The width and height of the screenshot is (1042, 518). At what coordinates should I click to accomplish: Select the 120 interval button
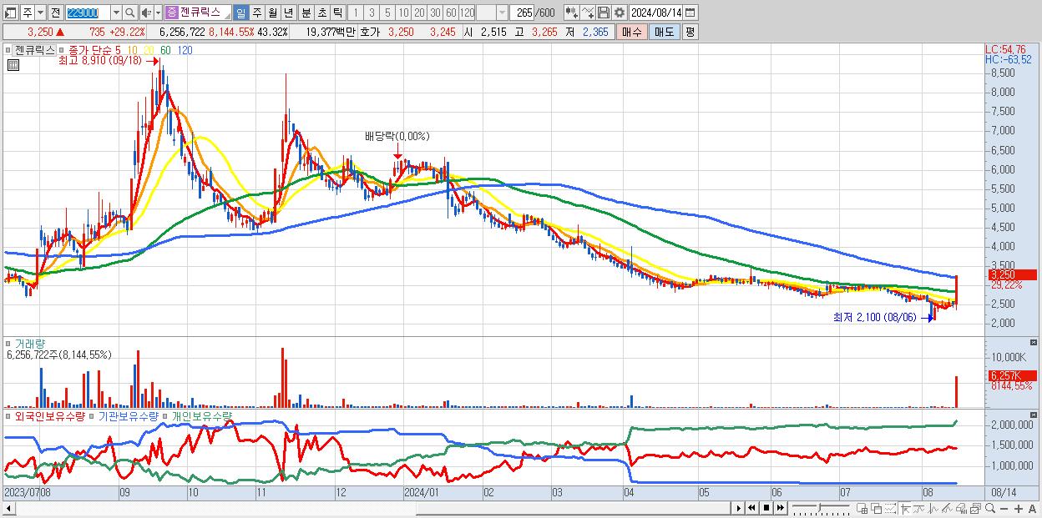coord(468,13)
